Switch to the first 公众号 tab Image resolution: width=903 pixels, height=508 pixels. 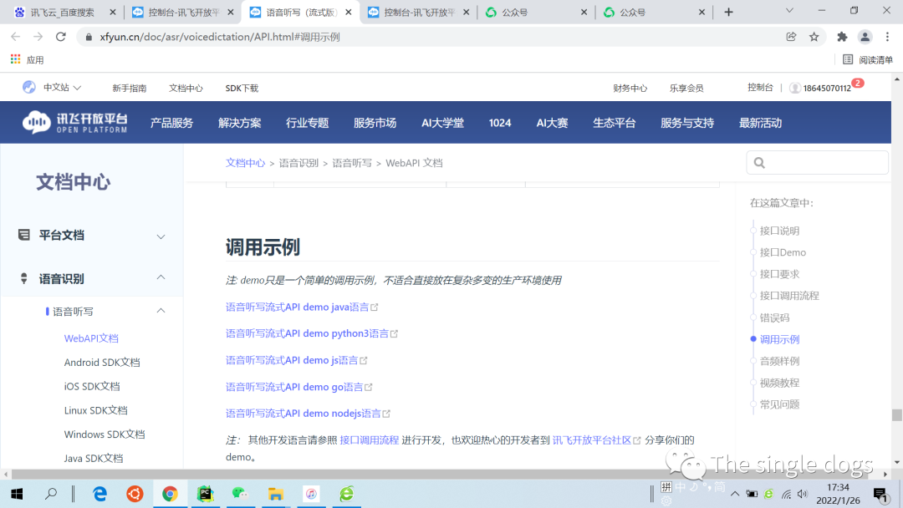pos(536,12)
